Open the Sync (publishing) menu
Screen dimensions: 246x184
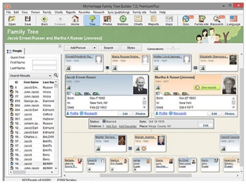118,12
